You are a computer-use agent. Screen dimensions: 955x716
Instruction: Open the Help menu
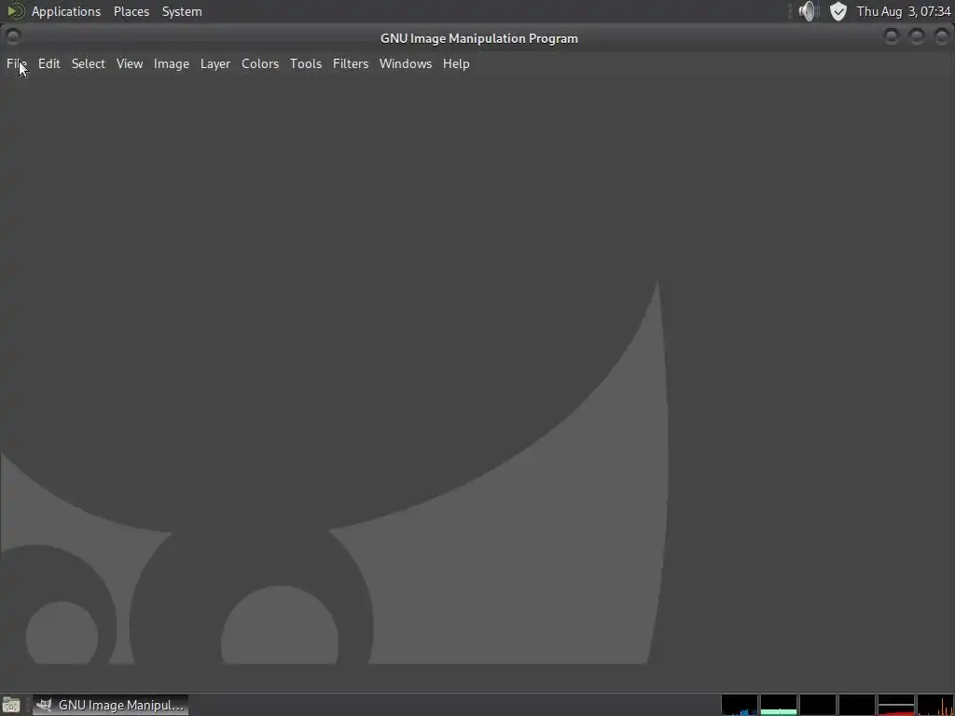click(455, 63)
